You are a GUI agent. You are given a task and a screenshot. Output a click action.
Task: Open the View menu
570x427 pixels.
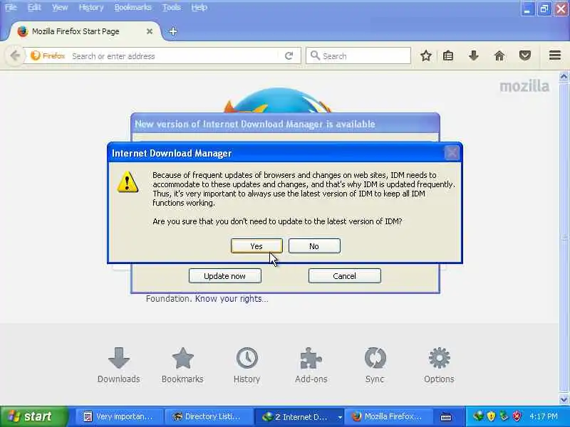60,7
